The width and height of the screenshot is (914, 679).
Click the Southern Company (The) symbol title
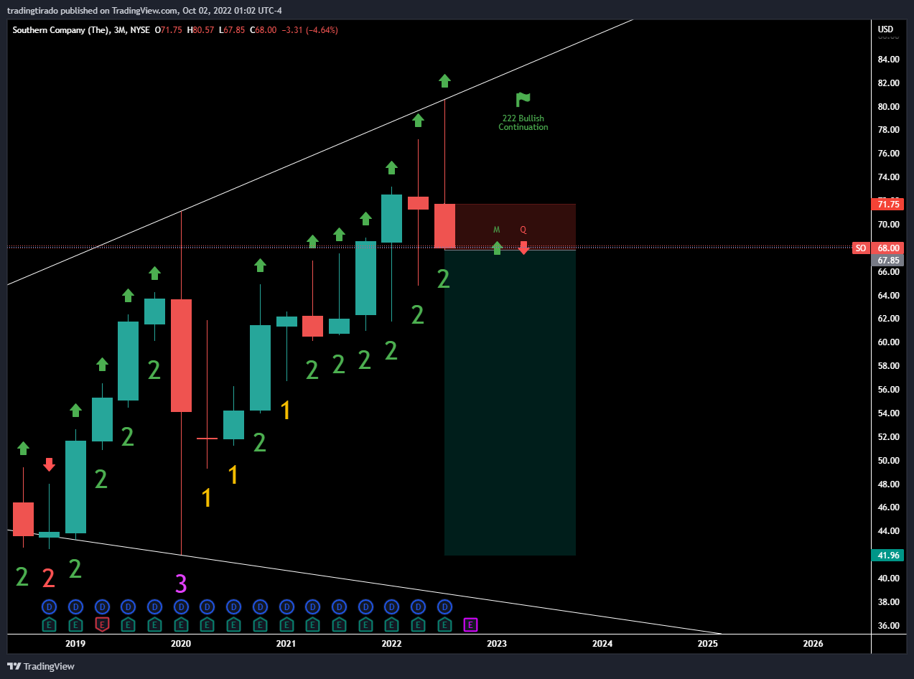(60, 30)
